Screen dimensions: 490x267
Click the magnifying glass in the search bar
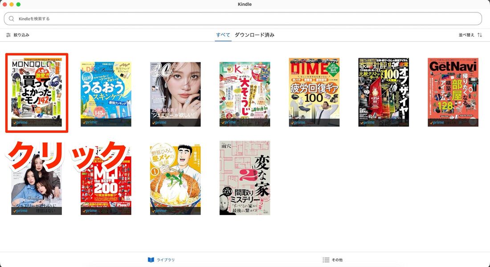[x=12, y=18]
